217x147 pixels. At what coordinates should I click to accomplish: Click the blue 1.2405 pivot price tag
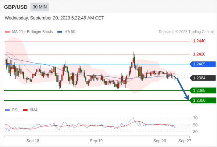click(203, 64)
